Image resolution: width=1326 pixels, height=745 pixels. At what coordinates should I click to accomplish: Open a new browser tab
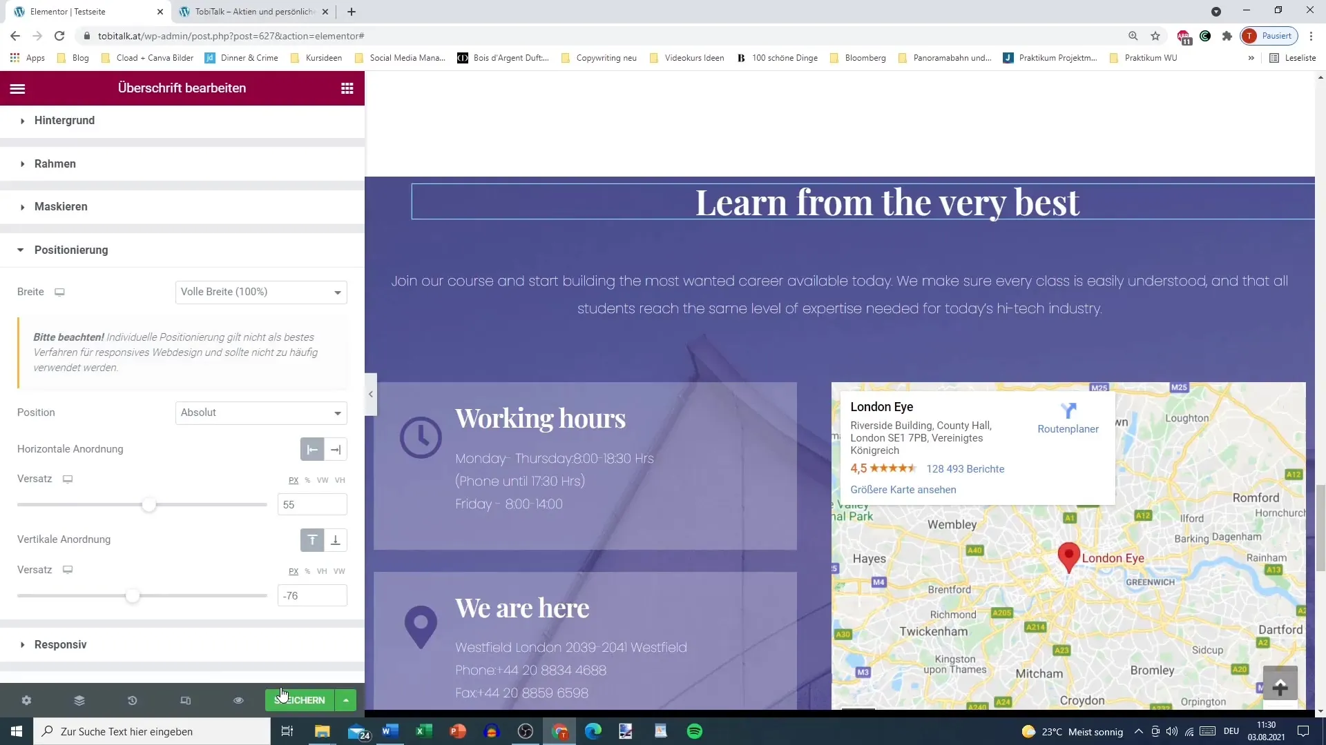[x=352, y=12]
